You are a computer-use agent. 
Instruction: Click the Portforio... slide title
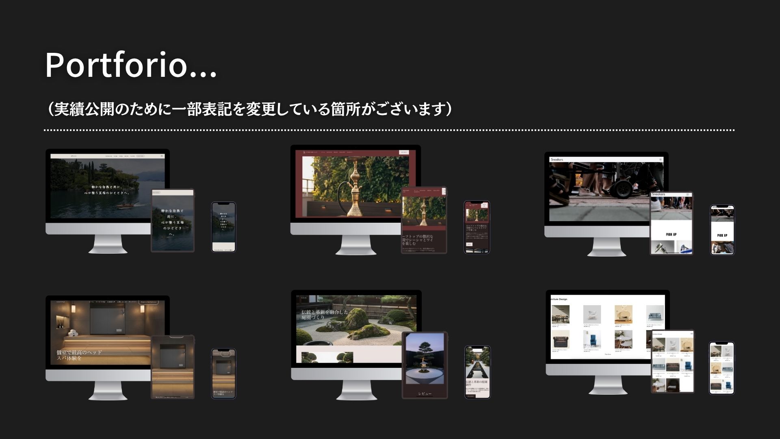pyautogui.click(x=131, y=65)
